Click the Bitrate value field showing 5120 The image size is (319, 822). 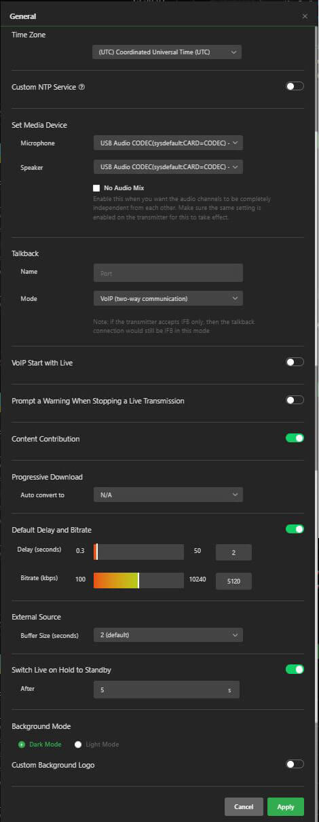(233, 581)
